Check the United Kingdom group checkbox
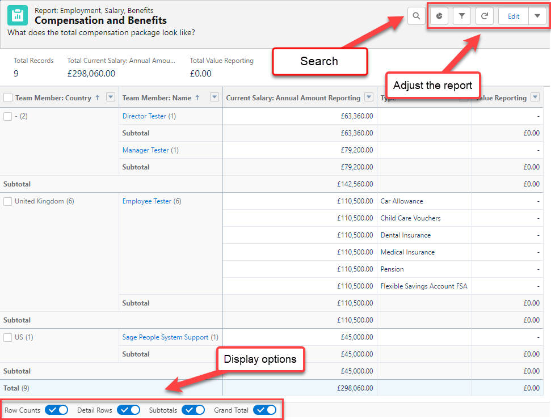This screenshot has height=420, width=551. pyautogui.click(x=7, y=201)
